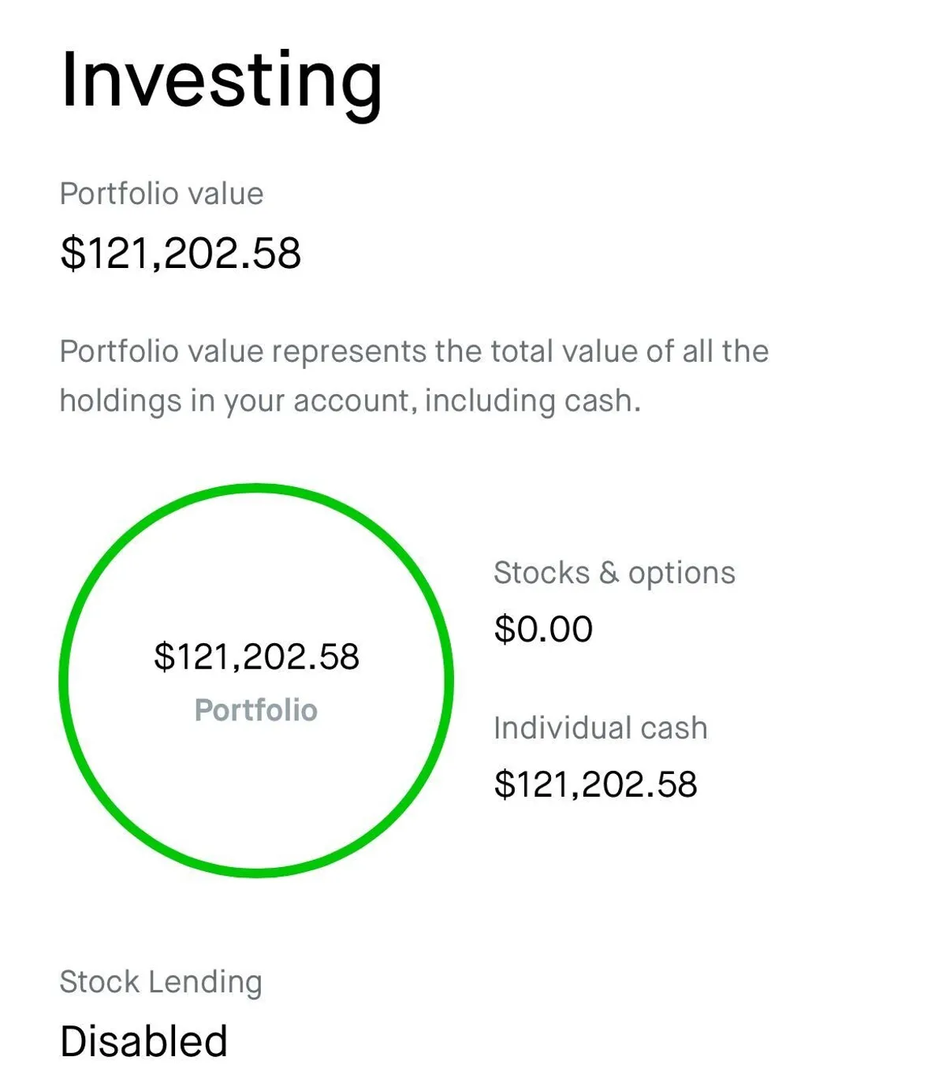Click the 'Disabled' stock lending status
Viewport: 946px width, 1083px height.
click(x=143, y=1040)
